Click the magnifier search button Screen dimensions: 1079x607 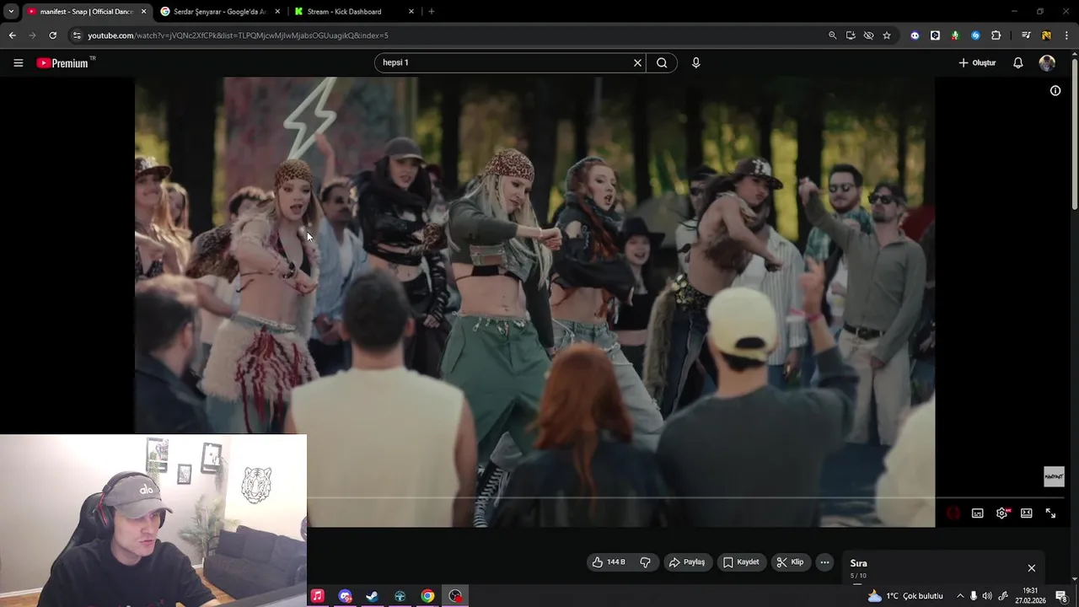tap(662, 62)
